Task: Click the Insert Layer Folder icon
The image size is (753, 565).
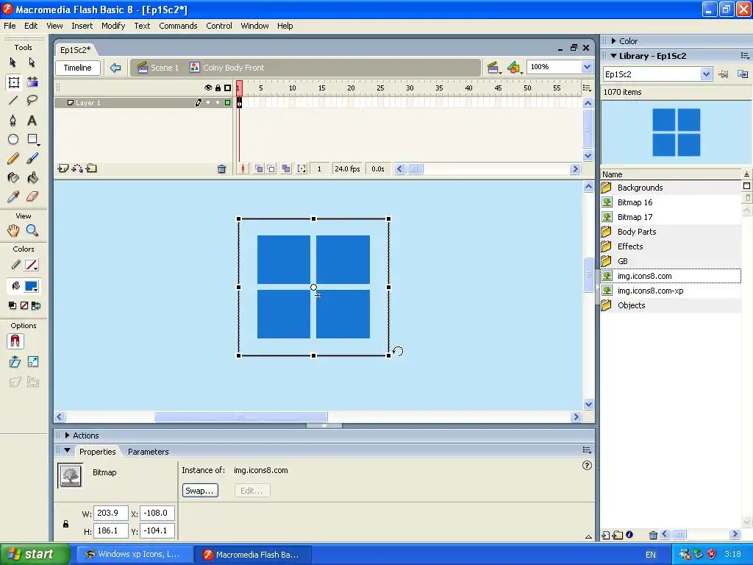Action: point(91,168)
